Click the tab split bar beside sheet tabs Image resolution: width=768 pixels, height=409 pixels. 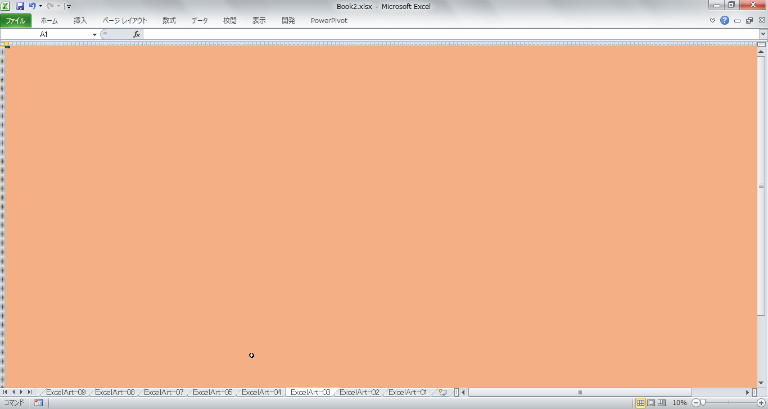(456, 392)
